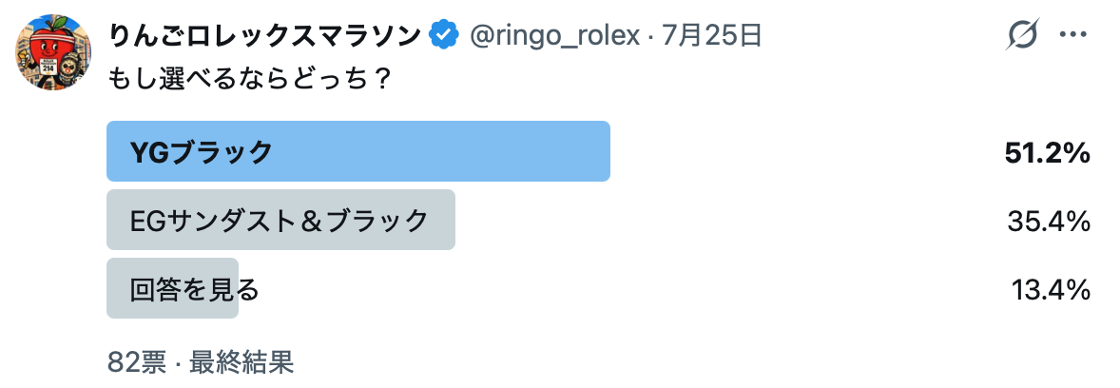Click the 51.2% result percentage
This screenshot has height=388, width=1120.
pyautogui.click(x=1047, y=152)
